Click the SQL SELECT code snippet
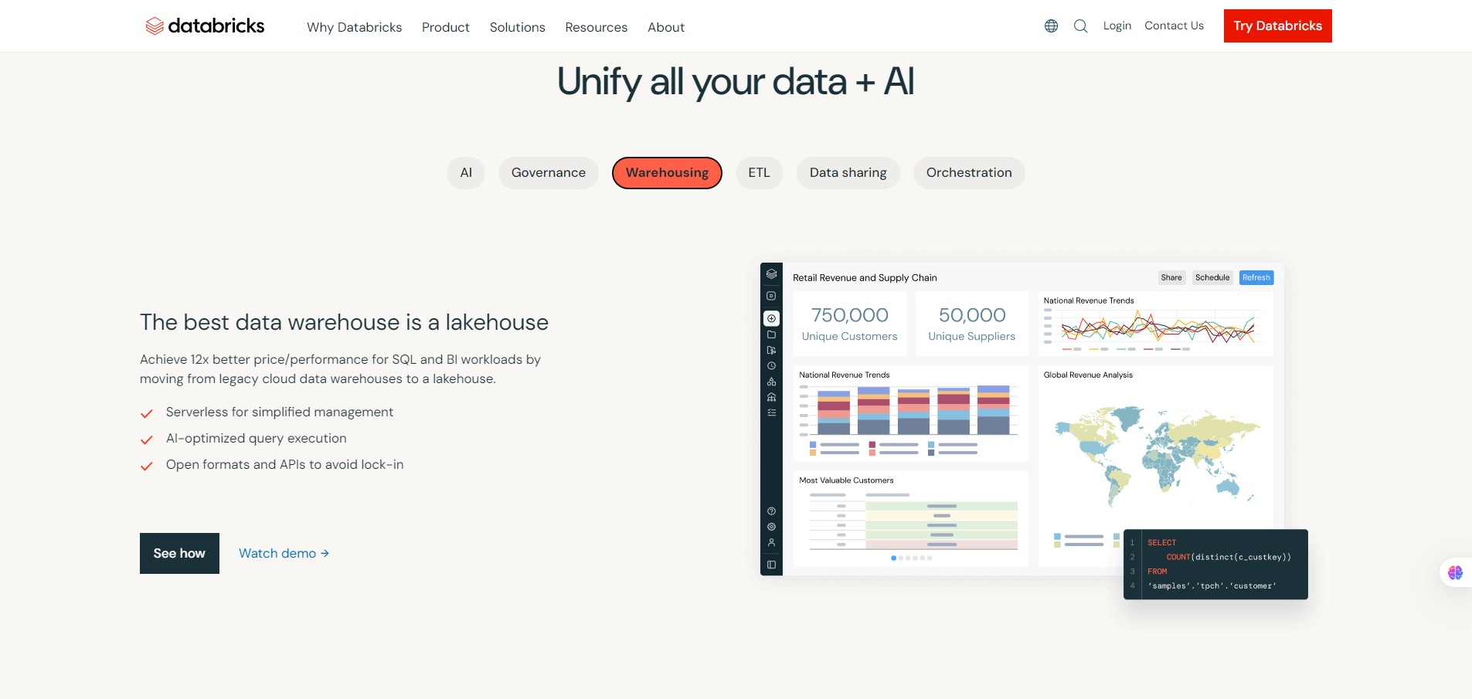This screenshot has height=699, width=1472. point(1215,564)
